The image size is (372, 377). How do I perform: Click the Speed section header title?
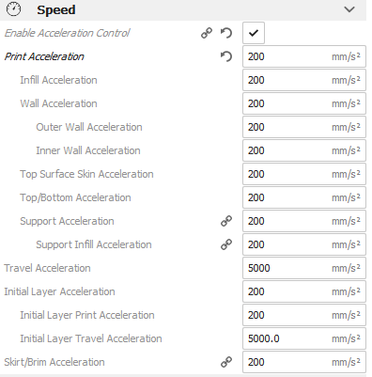tap(56, 9)
